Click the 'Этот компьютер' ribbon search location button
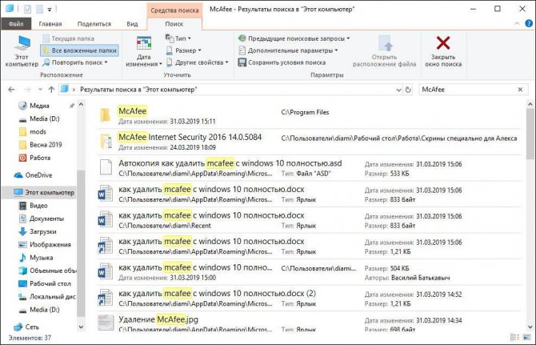536x345 pixels. pyautogui.click(x=22, y=51)
